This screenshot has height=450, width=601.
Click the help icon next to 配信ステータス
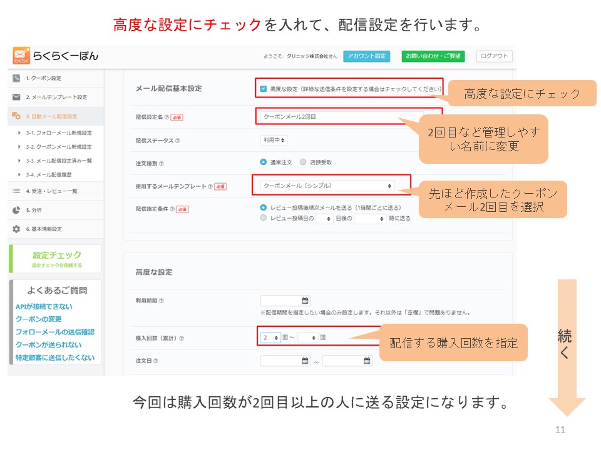pos(178,141)
